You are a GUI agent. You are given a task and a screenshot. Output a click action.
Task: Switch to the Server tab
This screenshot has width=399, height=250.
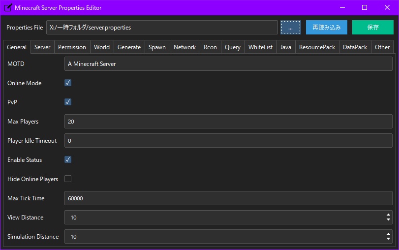[x=42, y=47]
